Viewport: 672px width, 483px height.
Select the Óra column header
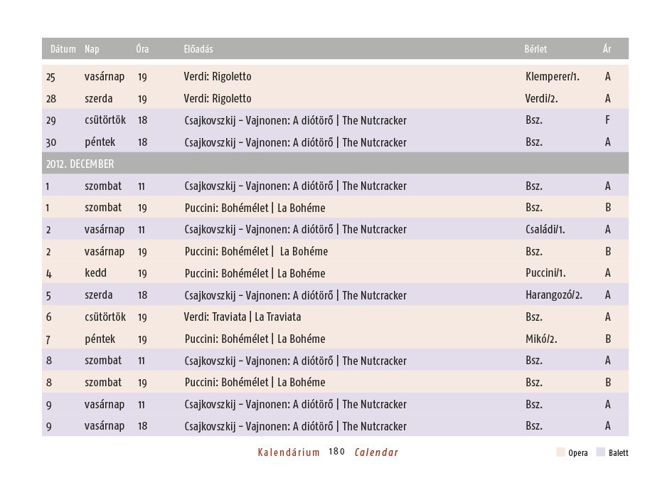[142, 49]
